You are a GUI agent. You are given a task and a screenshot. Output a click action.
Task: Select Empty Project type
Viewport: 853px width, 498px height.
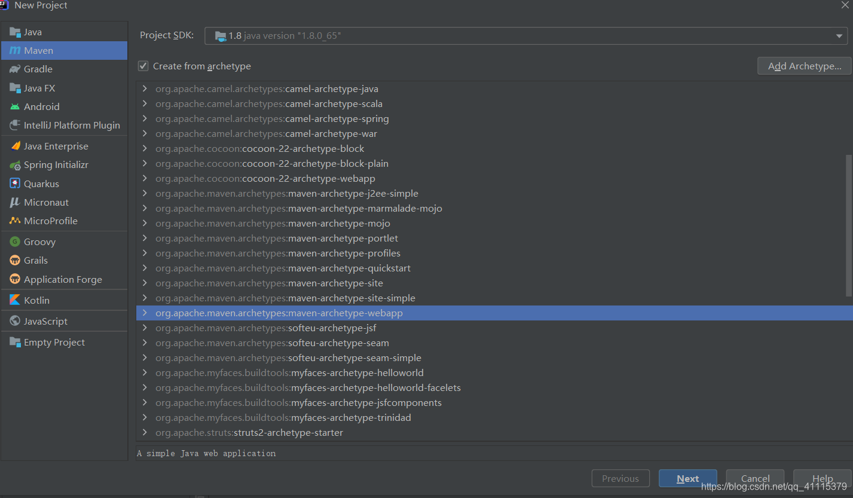coord(64,342)
